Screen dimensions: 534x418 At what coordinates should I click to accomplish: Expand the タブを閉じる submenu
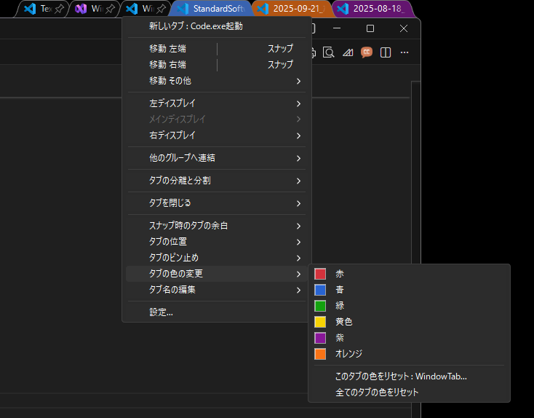click(218, 203)
